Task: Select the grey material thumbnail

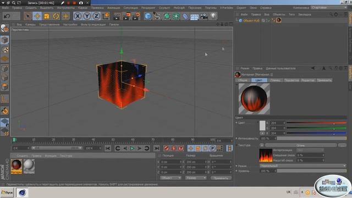Action: pyautogui.click(x=29, y=166)
